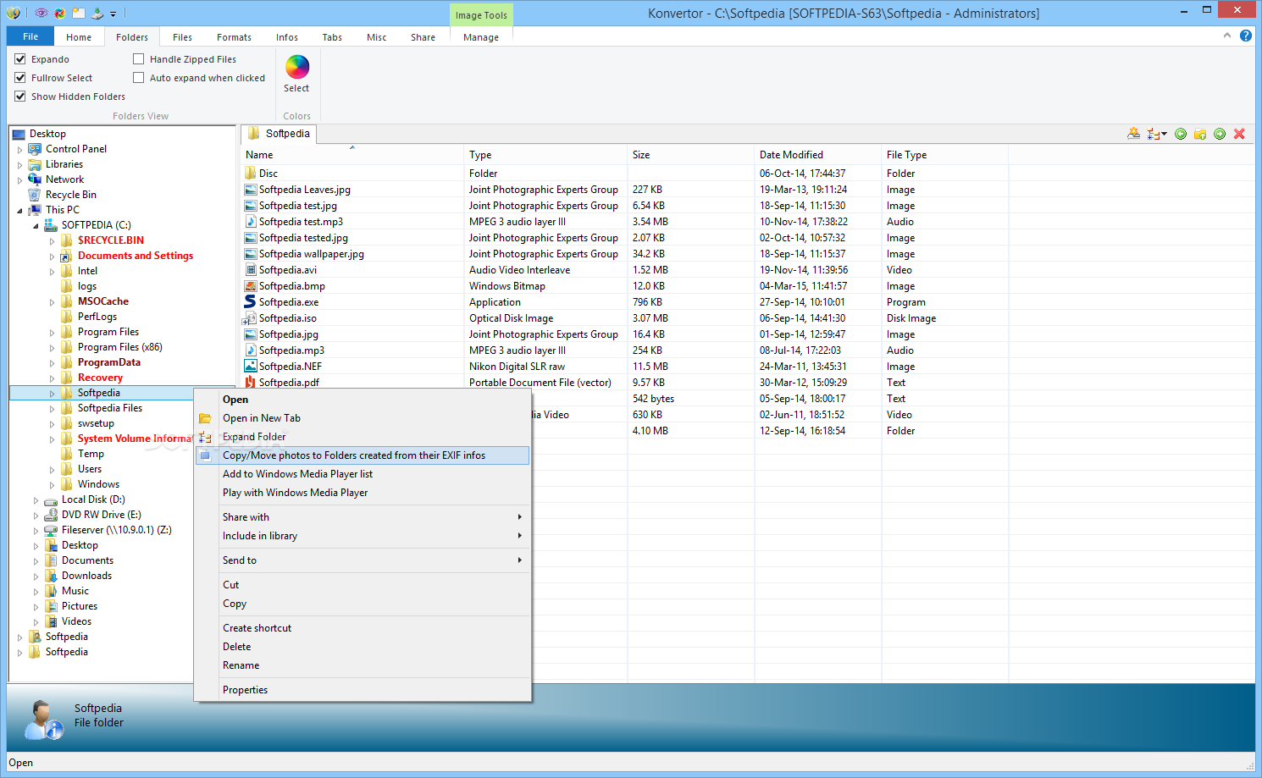Screen dimensions: 1262x778
Task: Click the purple eye quick-access icon
Action: [41, 13]
